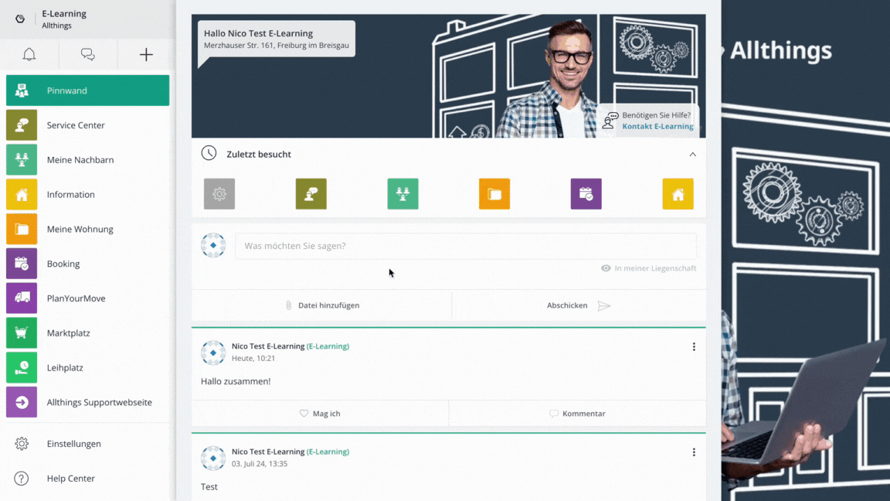Open recently visited purple booking tile
The height and width of the screenshot is (501, 890).
tap(586, 194)
